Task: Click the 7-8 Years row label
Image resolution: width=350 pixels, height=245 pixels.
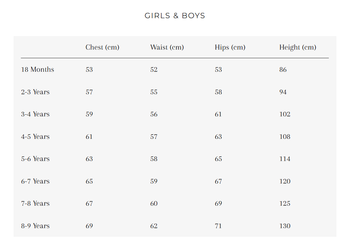Action: click(35, 203)
